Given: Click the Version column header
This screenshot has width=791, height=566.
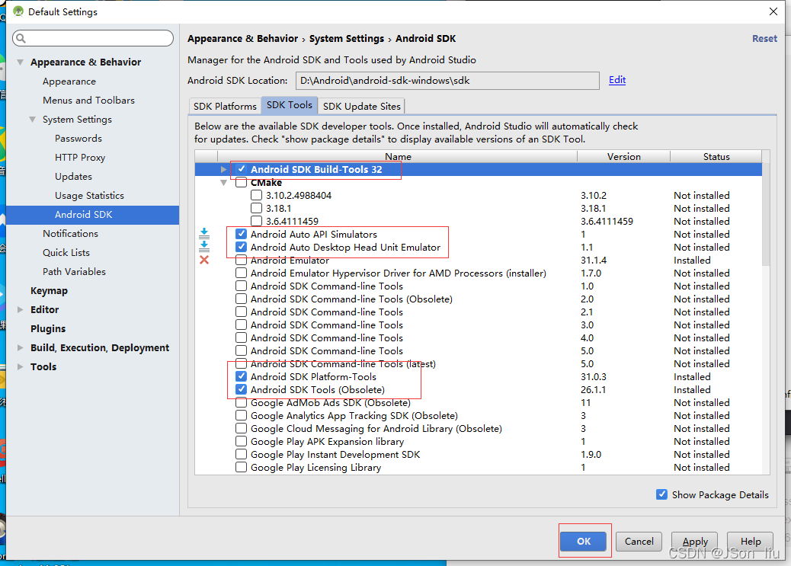Looking at the screenshot, I should [624, 156].
